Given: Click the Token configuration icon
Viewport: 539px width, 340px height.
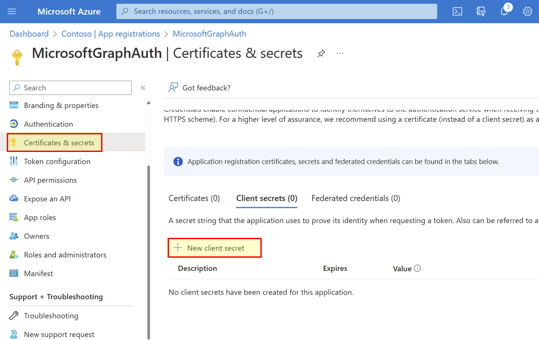Looking at the screenshot, I should (x=14, y=161).
